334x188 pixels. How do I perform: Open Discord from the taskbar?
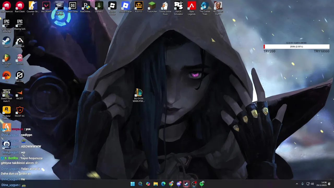179,184
